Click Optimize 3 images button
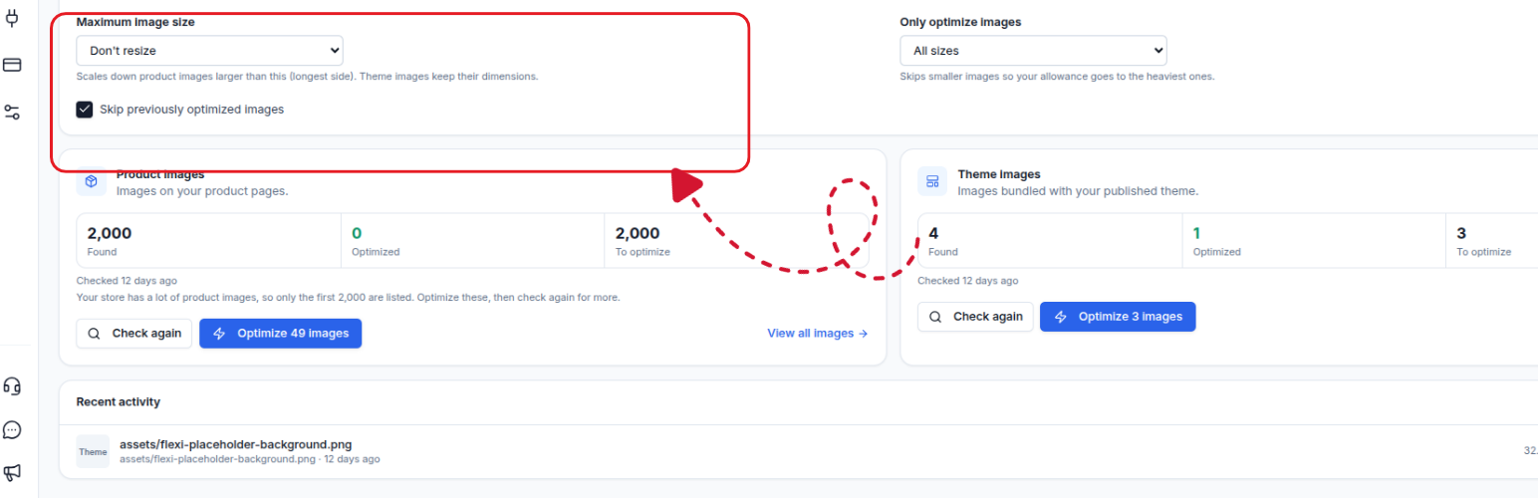This screenshot has width=1538, height=498. (x=1118, y=317)
